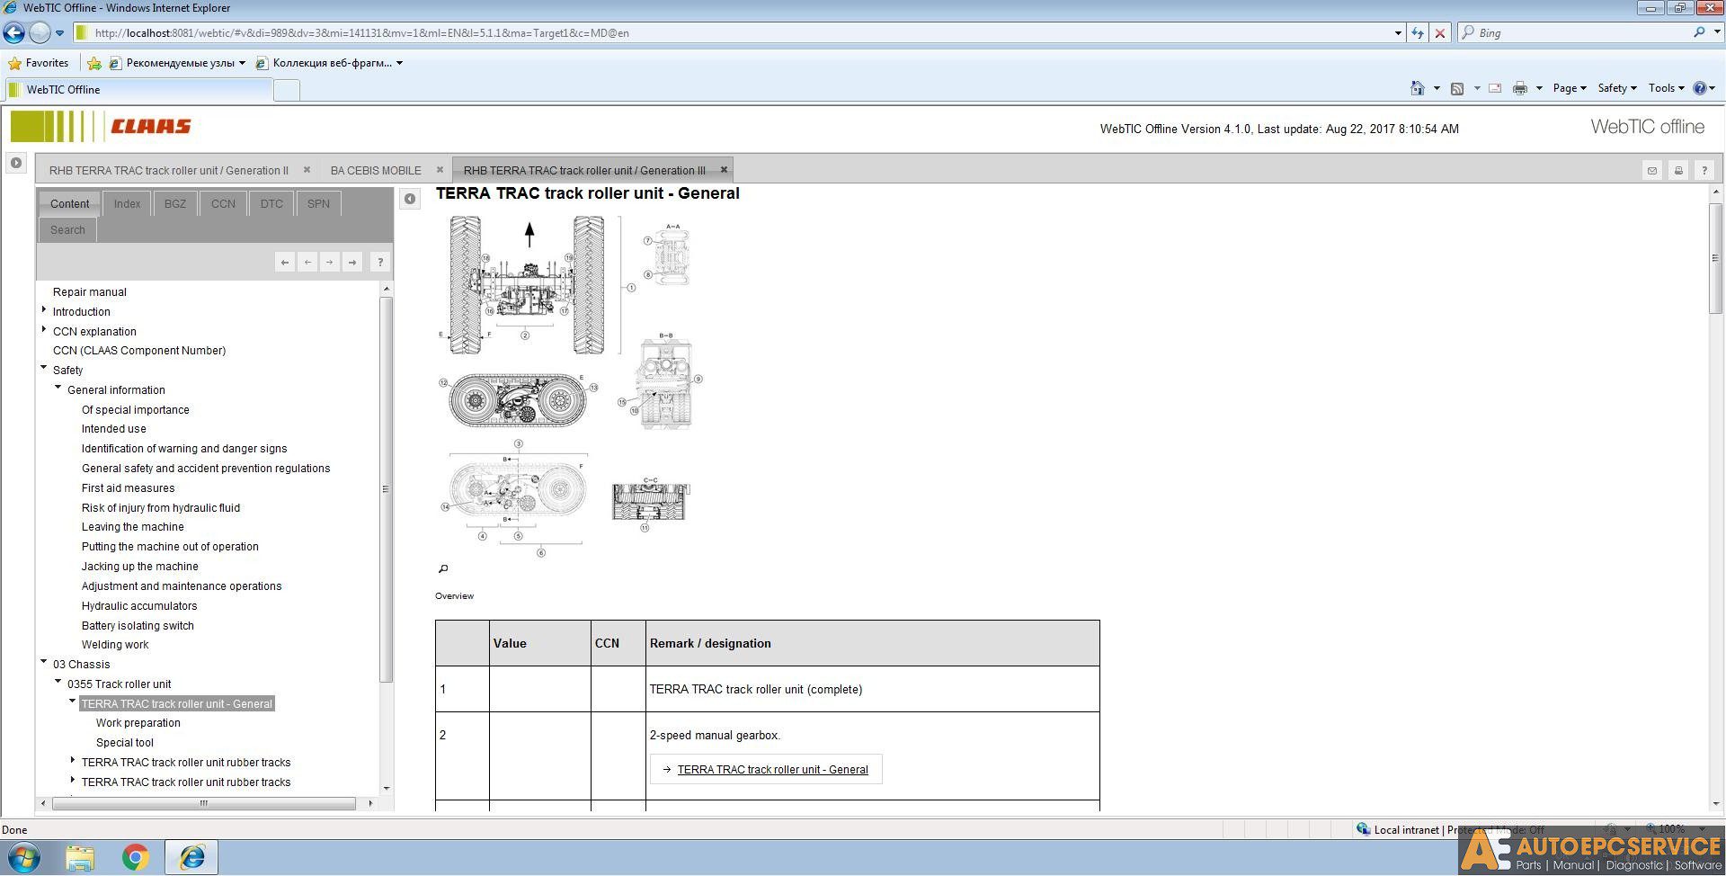The width and height of the screenshot is (1726, 876).
Task: Click the IE Home icon
Action: tap(1418, 88)
